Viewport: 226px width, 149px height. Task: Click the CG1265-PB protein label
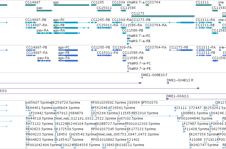(x=101, y=47)
